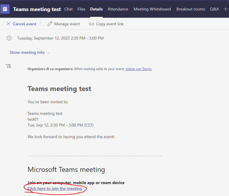Click the Cancel event button

click(21, 24)
